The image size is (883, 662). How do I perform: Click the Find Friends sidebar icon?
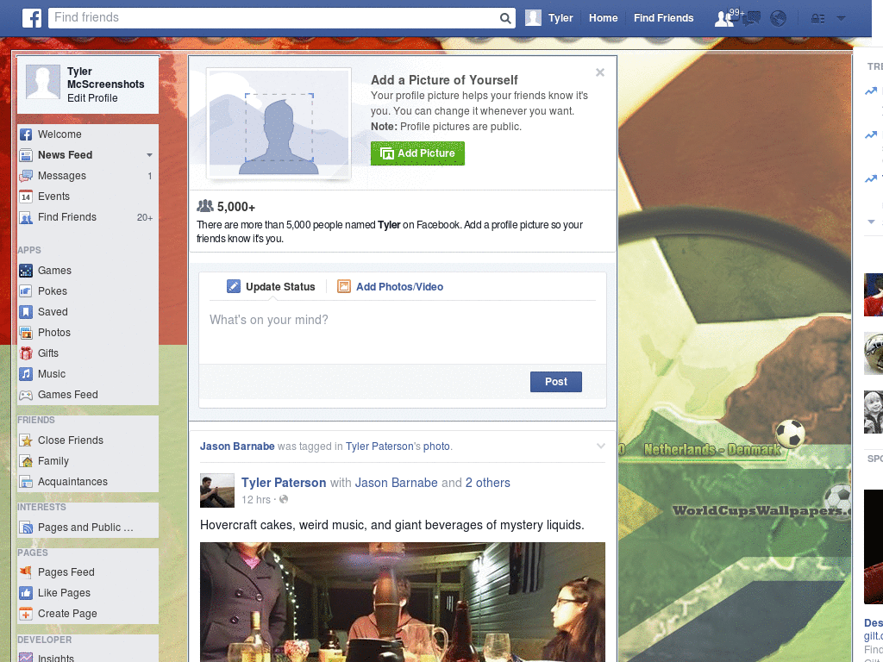coord(26,217)
